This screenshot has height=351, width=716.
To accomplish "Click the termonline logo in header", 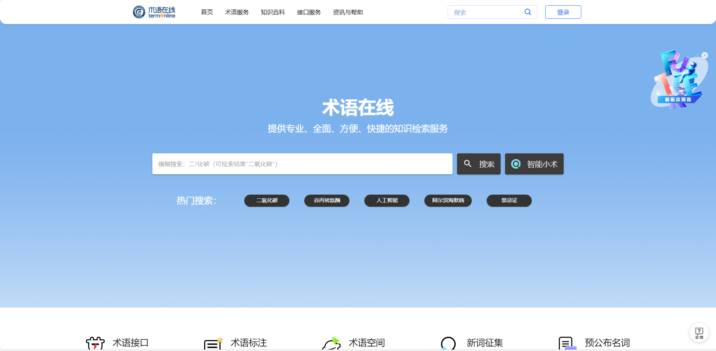I will click(154, 12).
